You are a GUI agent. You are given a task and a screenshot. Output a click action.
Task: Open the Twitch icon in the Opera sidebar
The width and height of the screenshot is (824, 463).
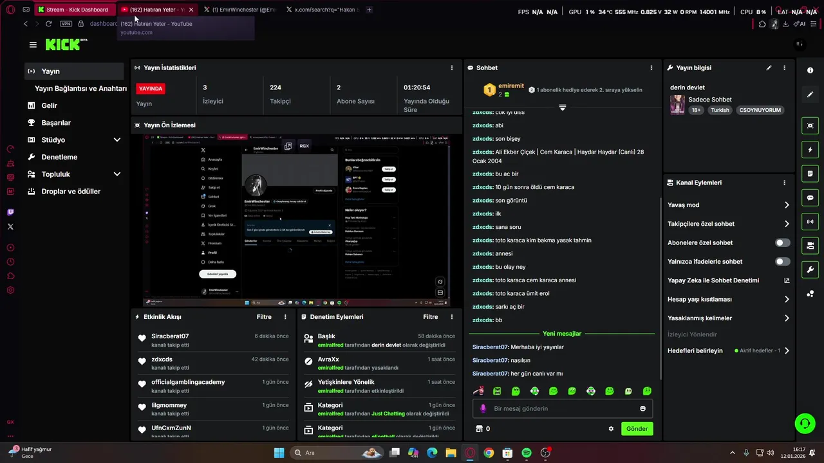10,212
